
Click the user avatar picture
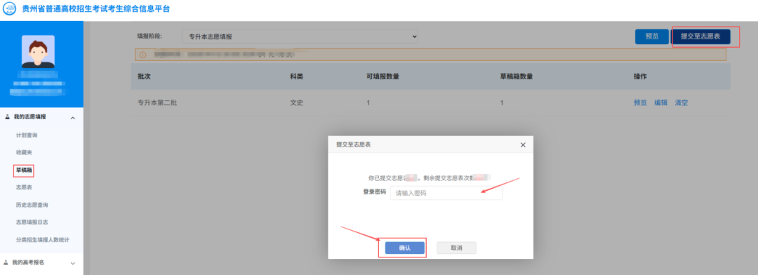pos(38,51)
